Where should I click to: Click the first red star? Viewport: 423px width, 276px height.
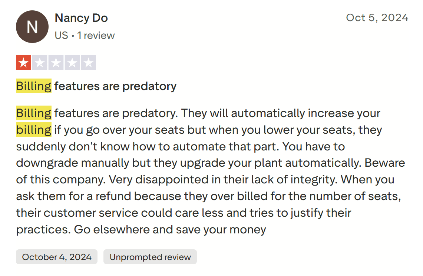tap(23, 63)
